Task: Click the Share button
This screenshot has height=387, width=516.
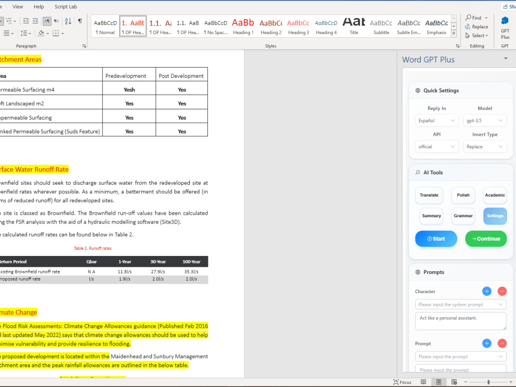Action: pos(509,7)
